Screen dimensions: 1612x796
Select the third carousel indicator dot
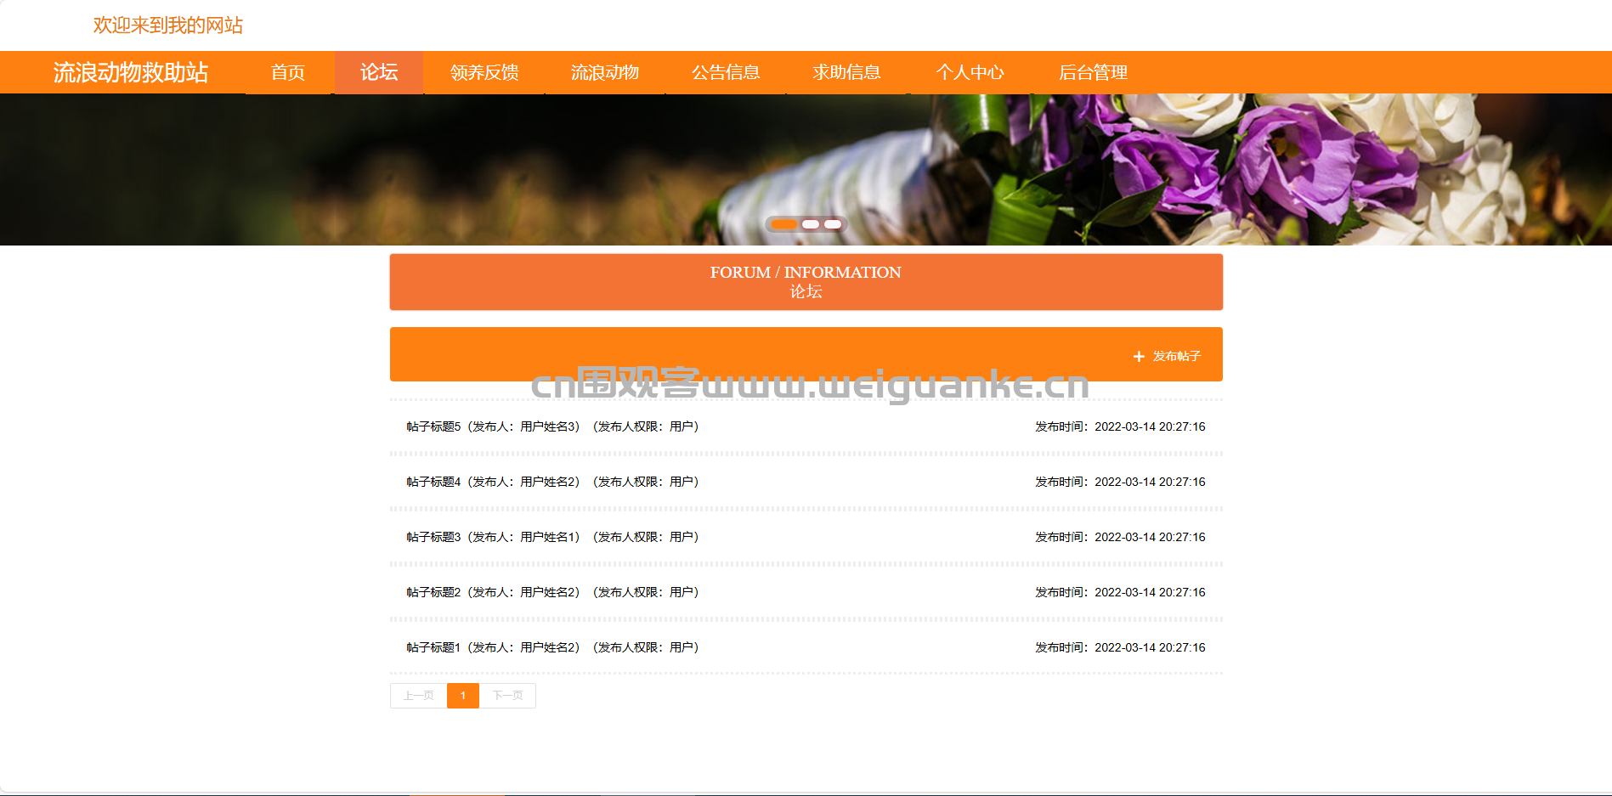[x=833, y=224]
